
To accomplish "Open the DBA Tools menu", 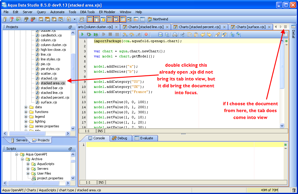I will pos(87,12).
